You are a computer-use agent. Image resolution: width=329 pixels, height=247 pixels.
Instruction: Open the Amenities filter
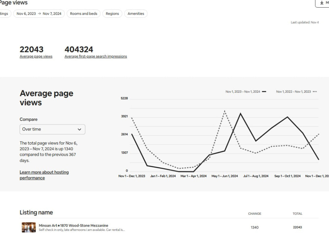click(x=136, y=14)
